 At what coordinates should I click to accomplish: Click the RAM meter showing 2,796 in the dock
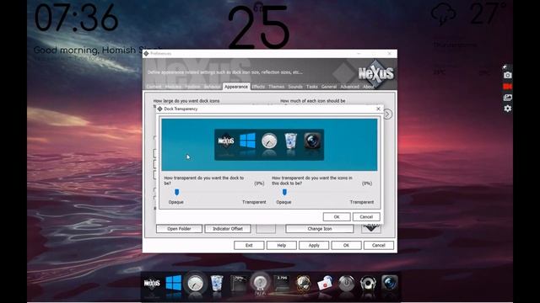[281, 283]
